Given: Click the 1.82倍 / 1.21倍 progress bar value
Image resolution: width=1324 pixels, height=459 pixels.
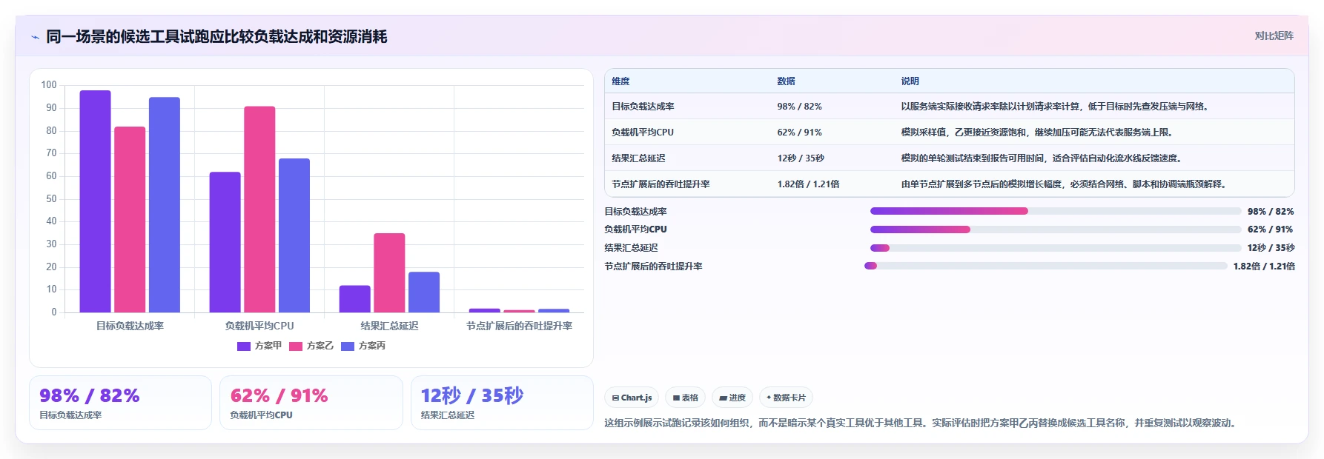Looking at the screenshot, I should click(x=1264, y=267).
